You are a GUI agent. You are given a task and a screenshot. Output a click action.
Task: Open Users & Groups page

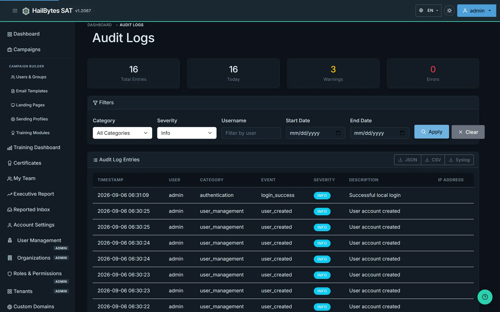pyautogui.click(x=29, y=77)
